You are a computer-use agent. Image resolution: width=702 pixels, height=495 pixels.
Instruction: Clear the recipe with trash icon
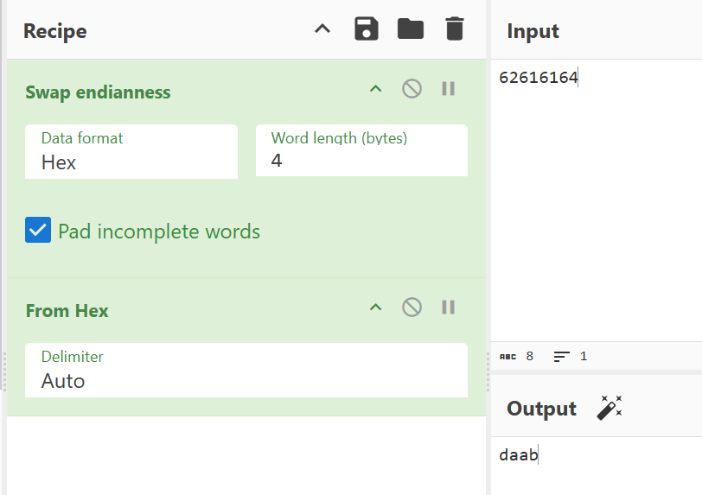[x=454, y=29]
